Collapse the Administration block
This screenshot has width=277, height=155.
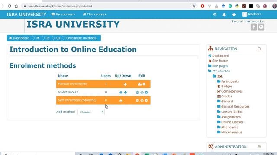click(259, 146)
